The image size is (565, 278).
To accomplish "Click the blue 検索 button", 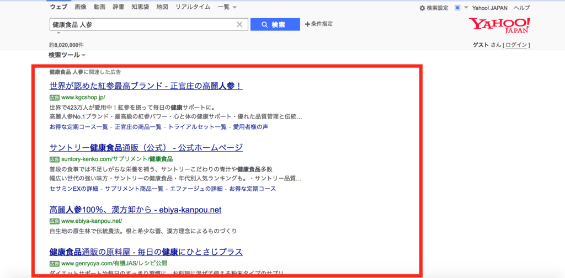I will [275, 24].
